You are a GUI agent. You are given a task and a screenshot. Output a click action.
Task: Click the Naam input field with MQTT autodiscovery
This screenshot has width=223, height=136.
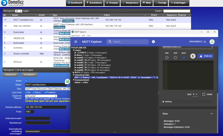click(46, 85)
